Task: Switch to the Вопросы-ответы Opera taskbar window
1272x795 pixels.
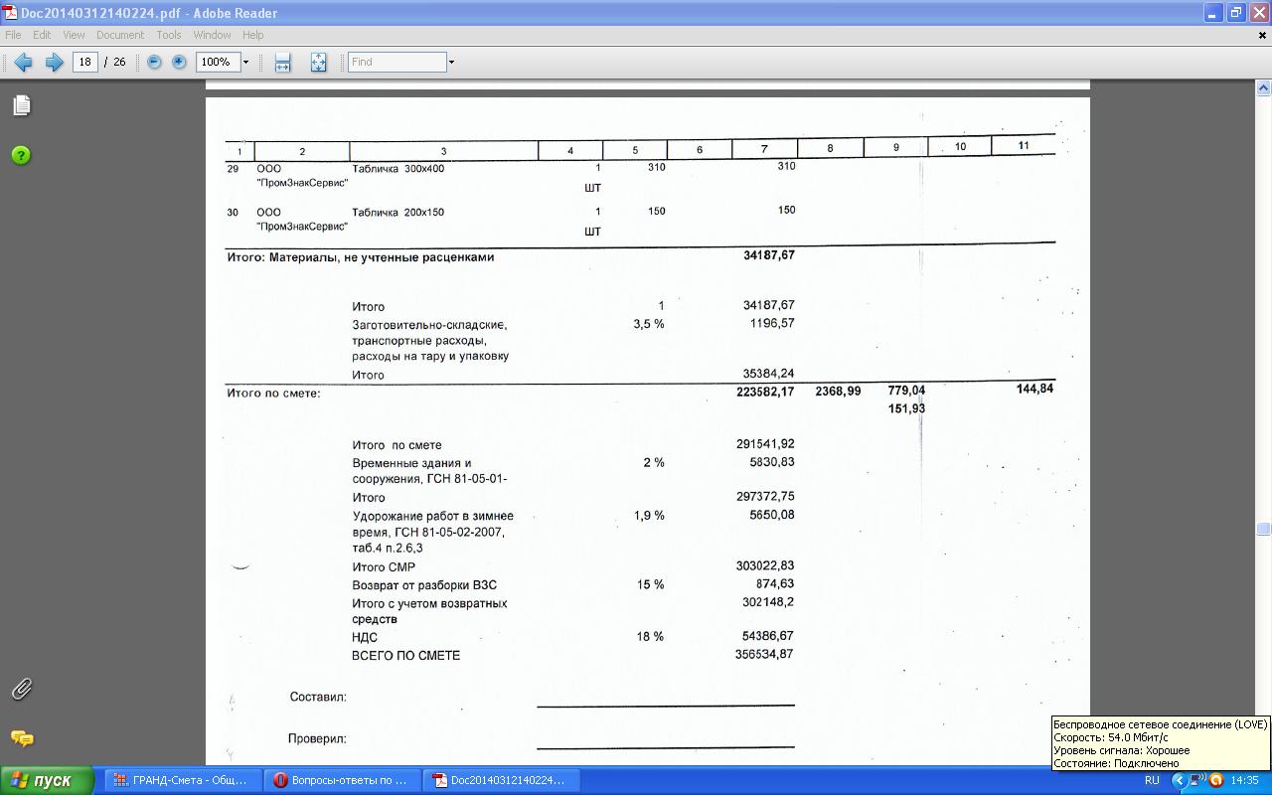Action: click(343, 780)
